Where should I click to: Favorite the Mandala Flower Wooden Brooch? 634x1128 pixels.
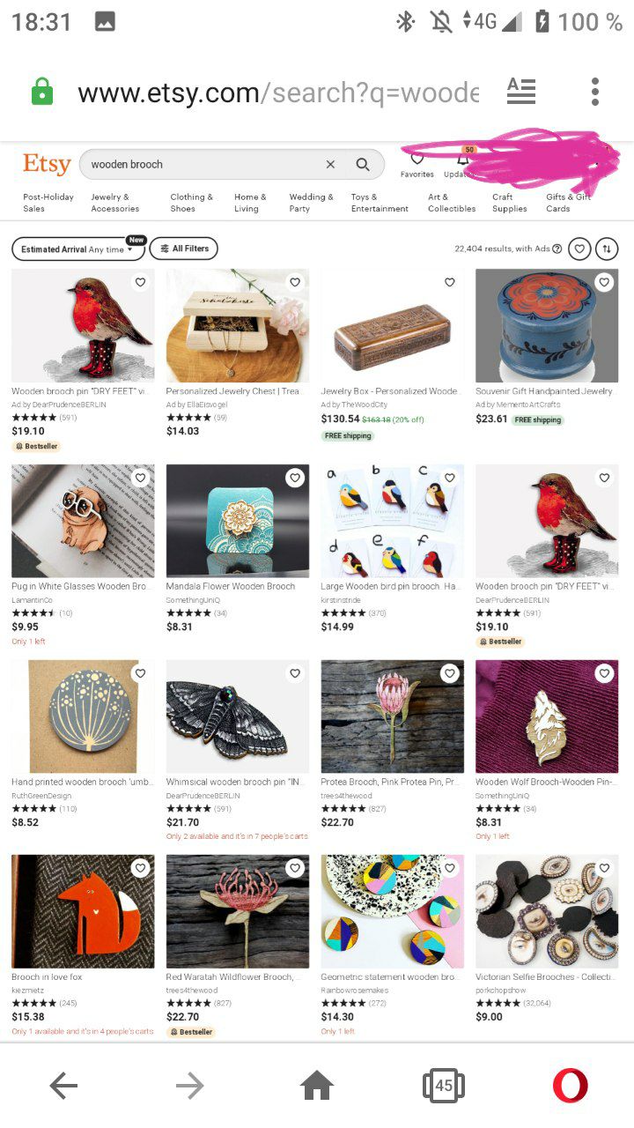point(295,479)
